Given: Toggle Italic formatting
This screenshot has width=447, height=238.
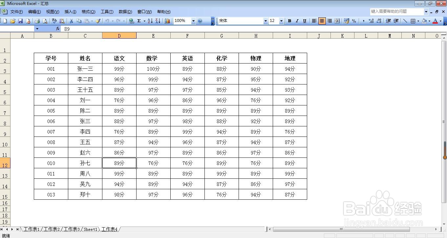Looking at the screenshot, I should (297, 21).
